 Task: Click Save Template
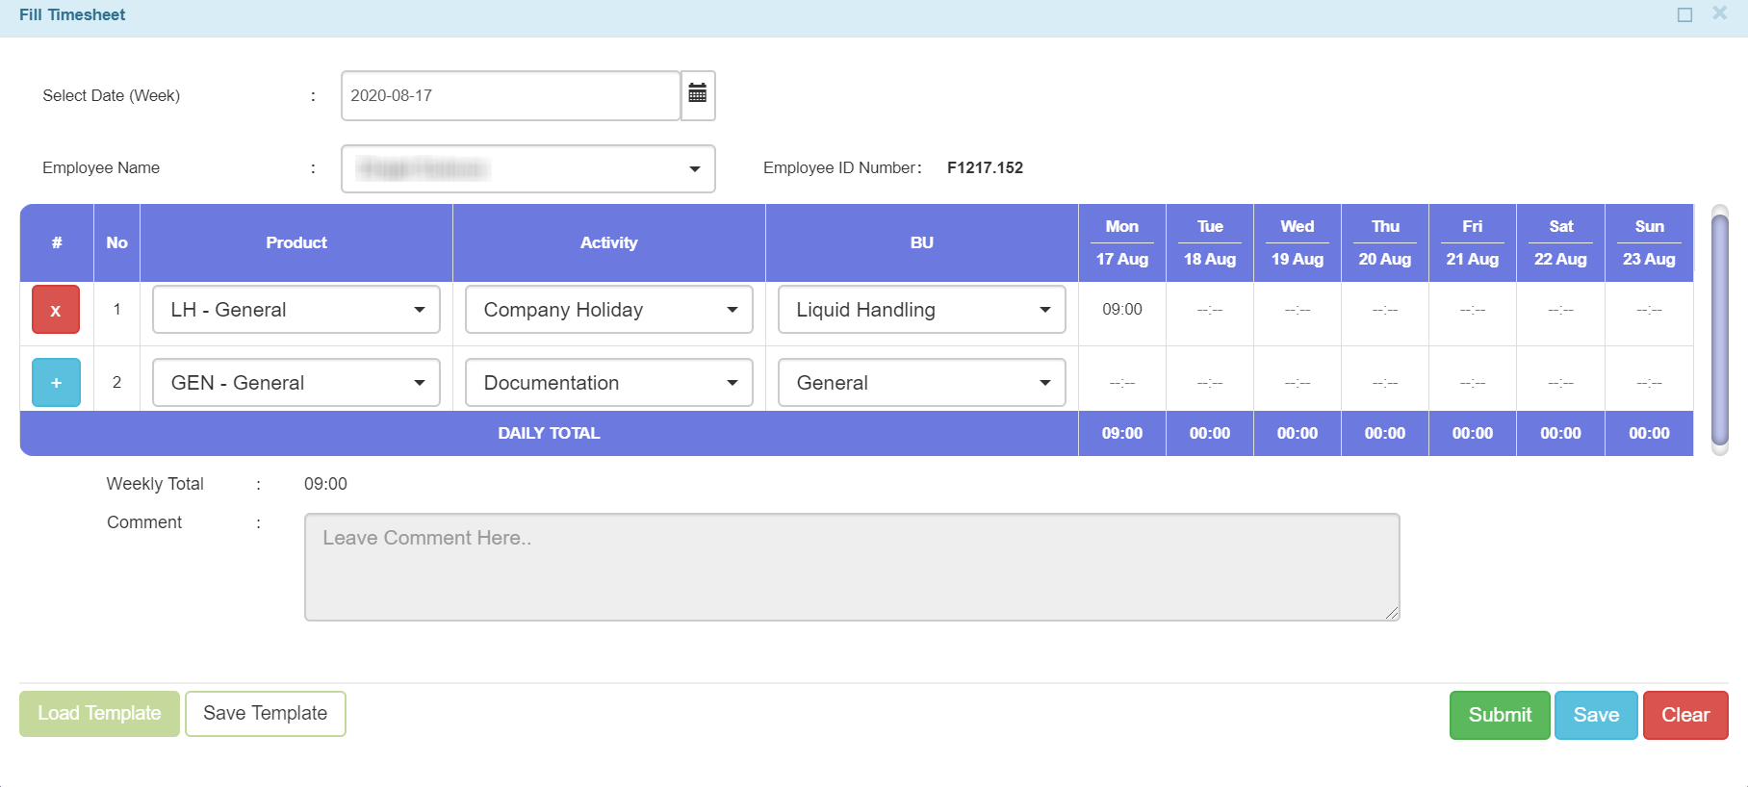pos(265,714)
